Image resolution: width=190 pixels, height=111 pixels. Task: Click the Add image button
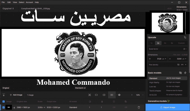point(16,95)
